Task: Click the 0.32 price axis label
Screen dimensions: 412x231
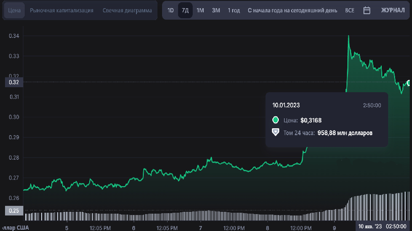Action: (14, 82)
